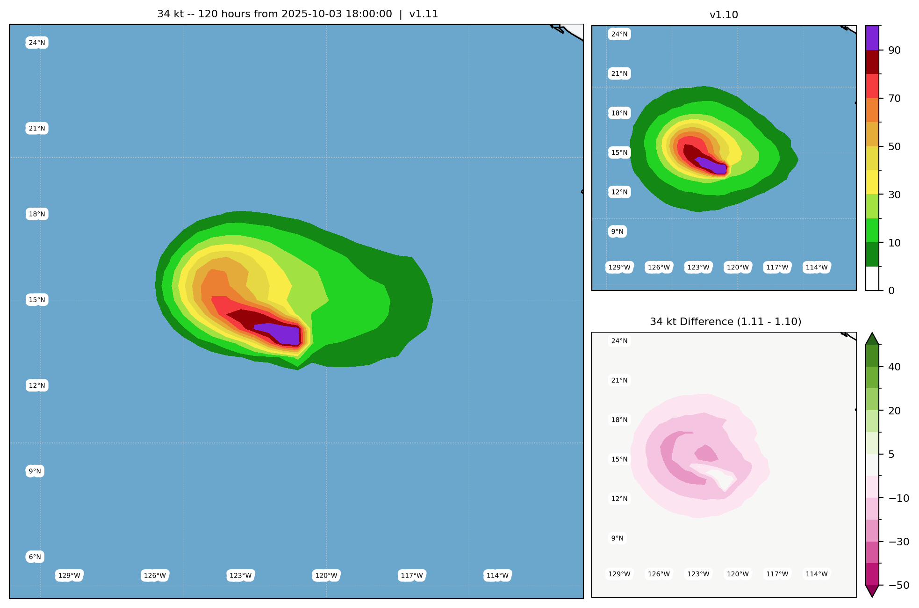Click the 15°N label on the main map
The width and height of the screenshot is (919, 608).
(37, 300)
